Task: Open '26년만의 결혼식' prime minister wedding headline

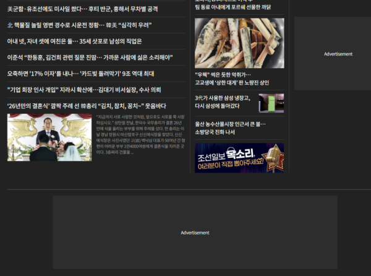Action: pos(87,106)
